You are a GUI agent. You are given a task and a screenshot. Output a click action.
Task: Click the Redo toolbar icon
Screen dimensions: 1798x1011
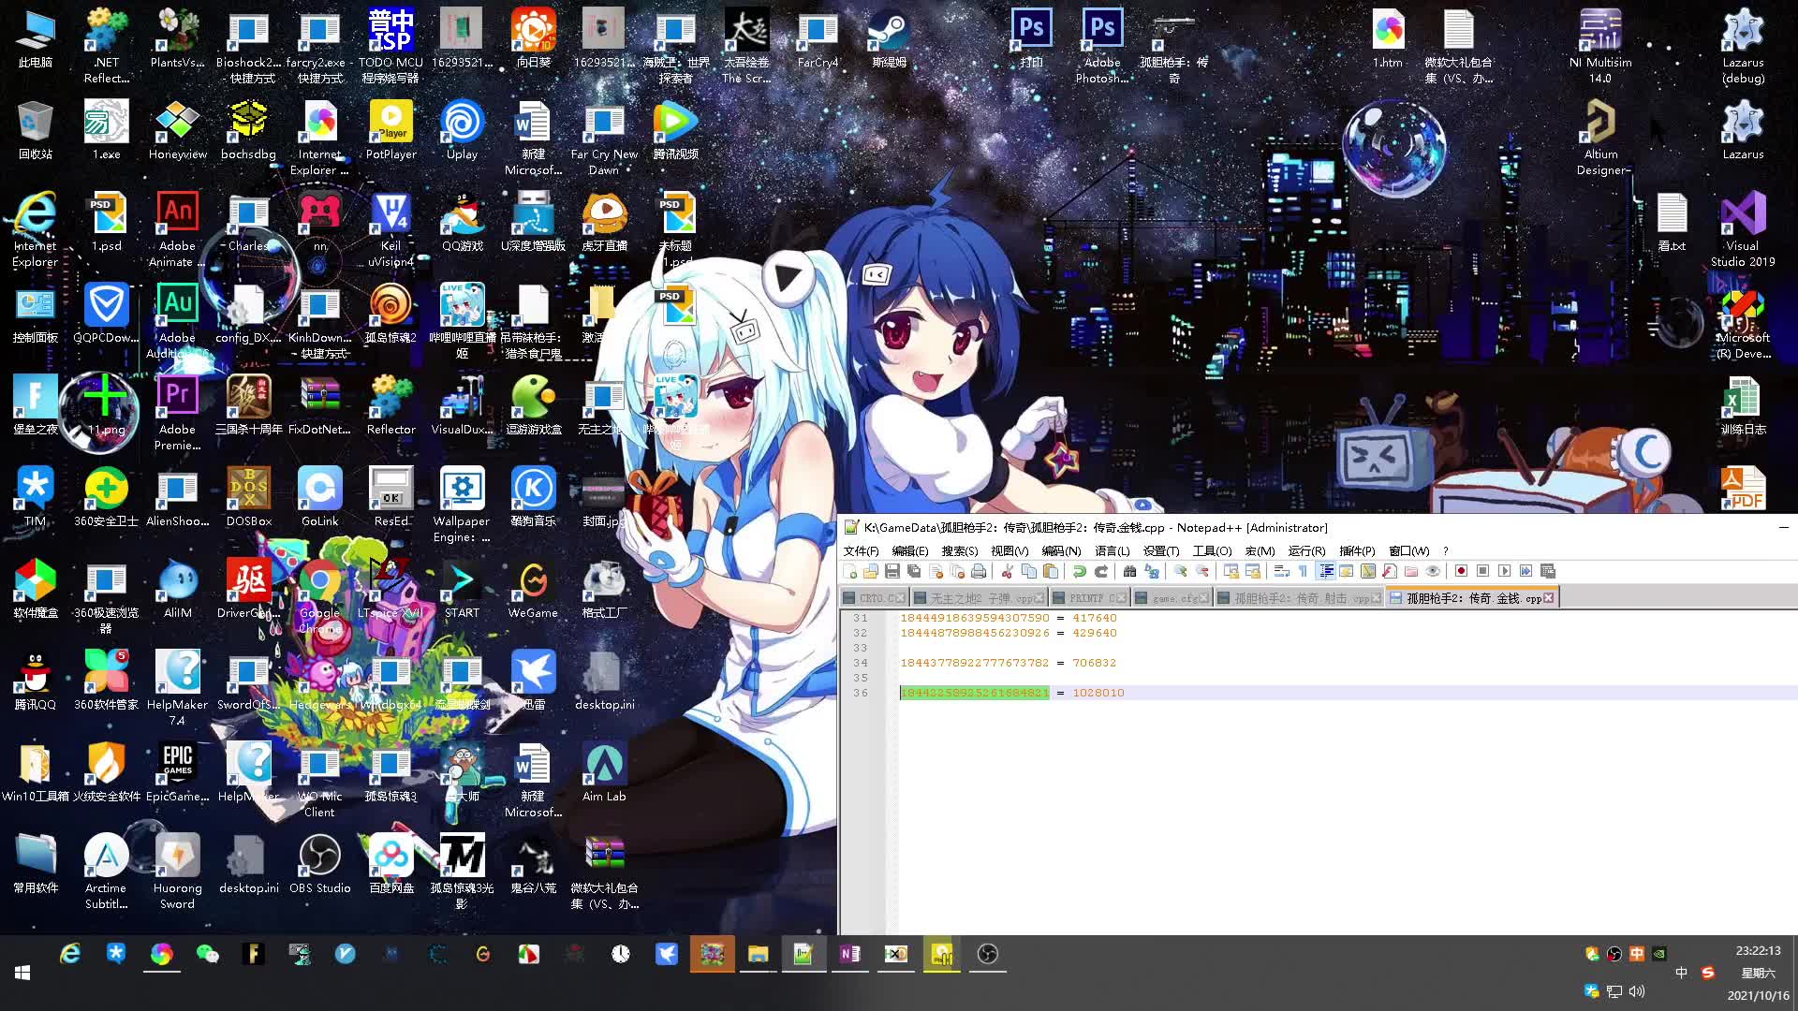pos(1101,571)
